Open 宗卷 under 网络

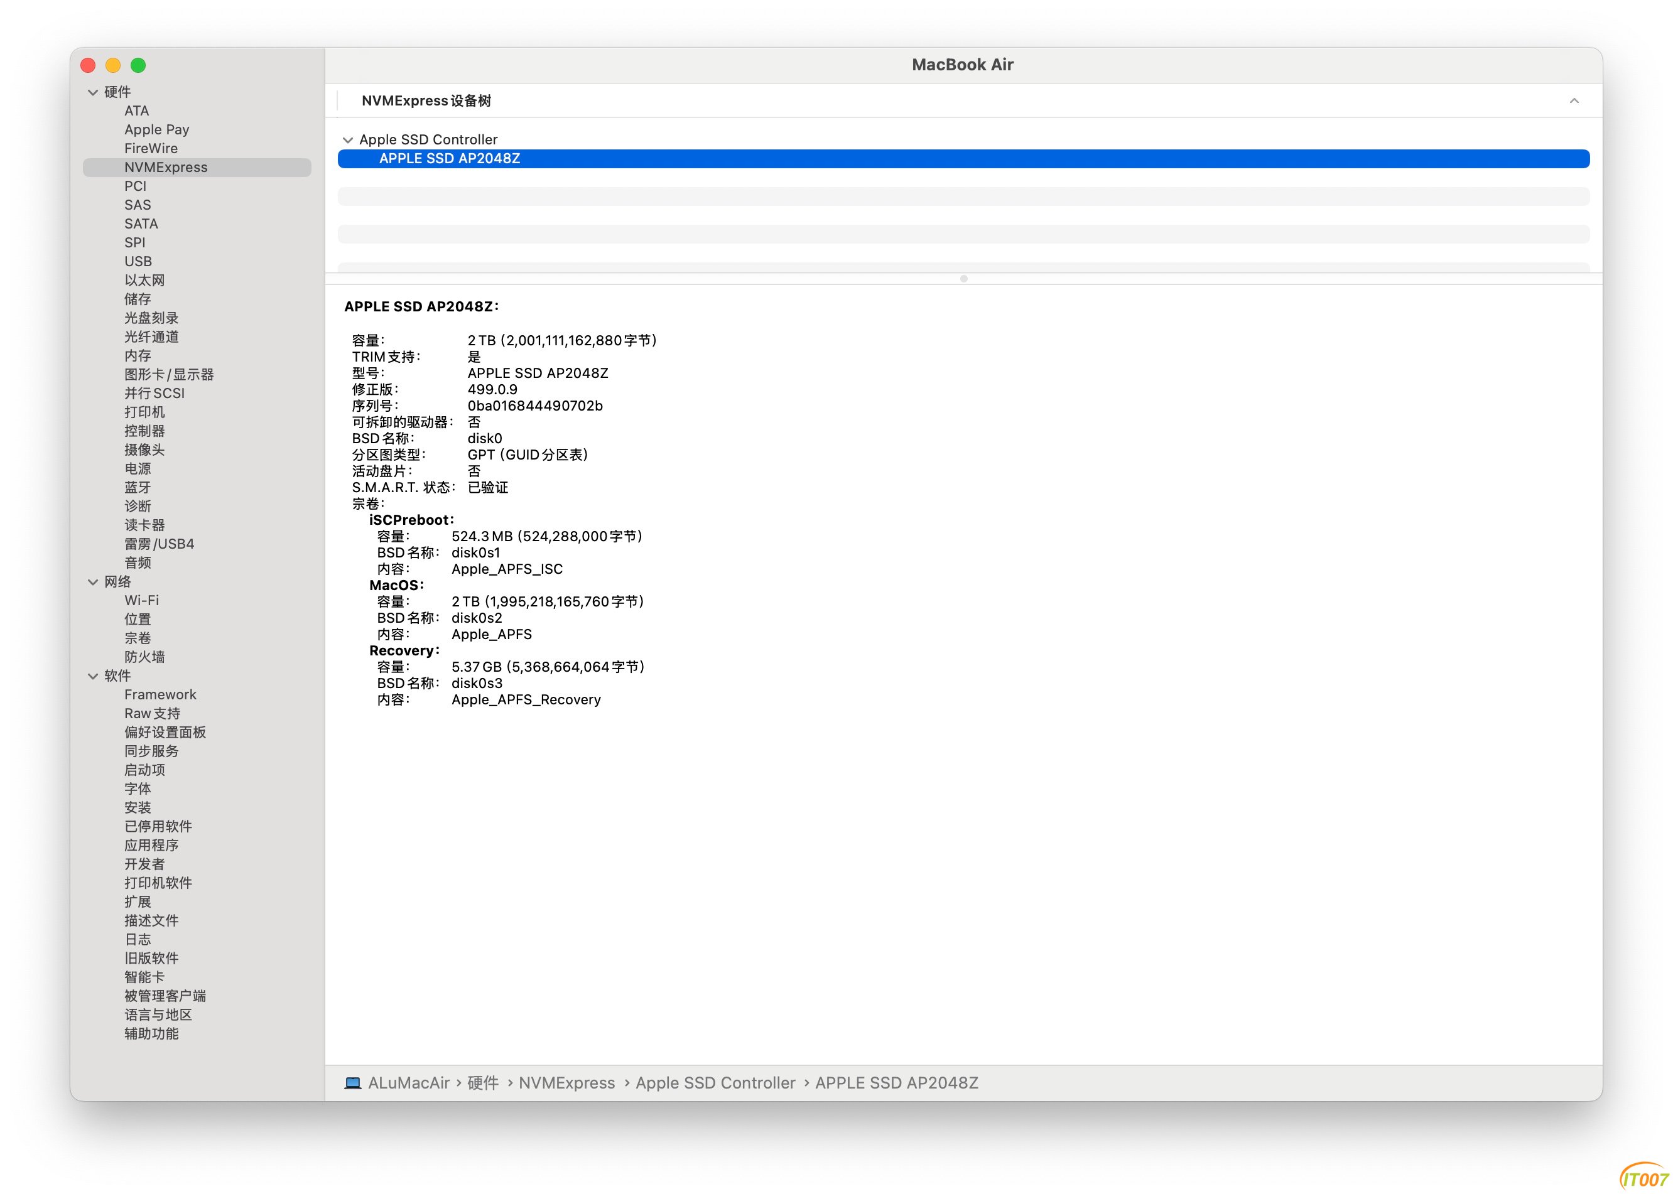[x=138, y=638]
